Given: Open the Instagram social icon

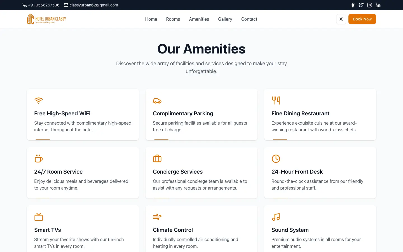Looking at the screenshot, I should point(370,5).
